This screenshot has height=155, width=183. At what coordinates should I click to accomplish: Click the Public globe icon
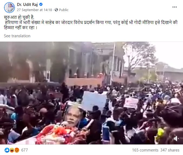[56, 10]
